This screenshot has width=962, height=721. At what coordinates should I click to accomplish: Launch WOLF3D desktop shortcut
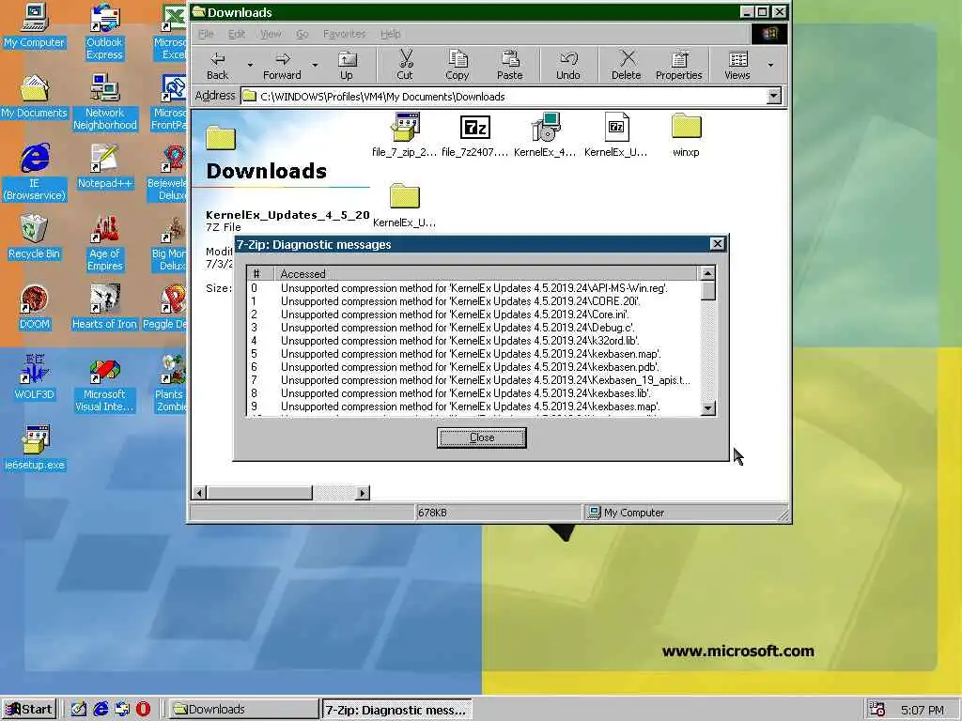pyautogui.click(x=34, y=377)
